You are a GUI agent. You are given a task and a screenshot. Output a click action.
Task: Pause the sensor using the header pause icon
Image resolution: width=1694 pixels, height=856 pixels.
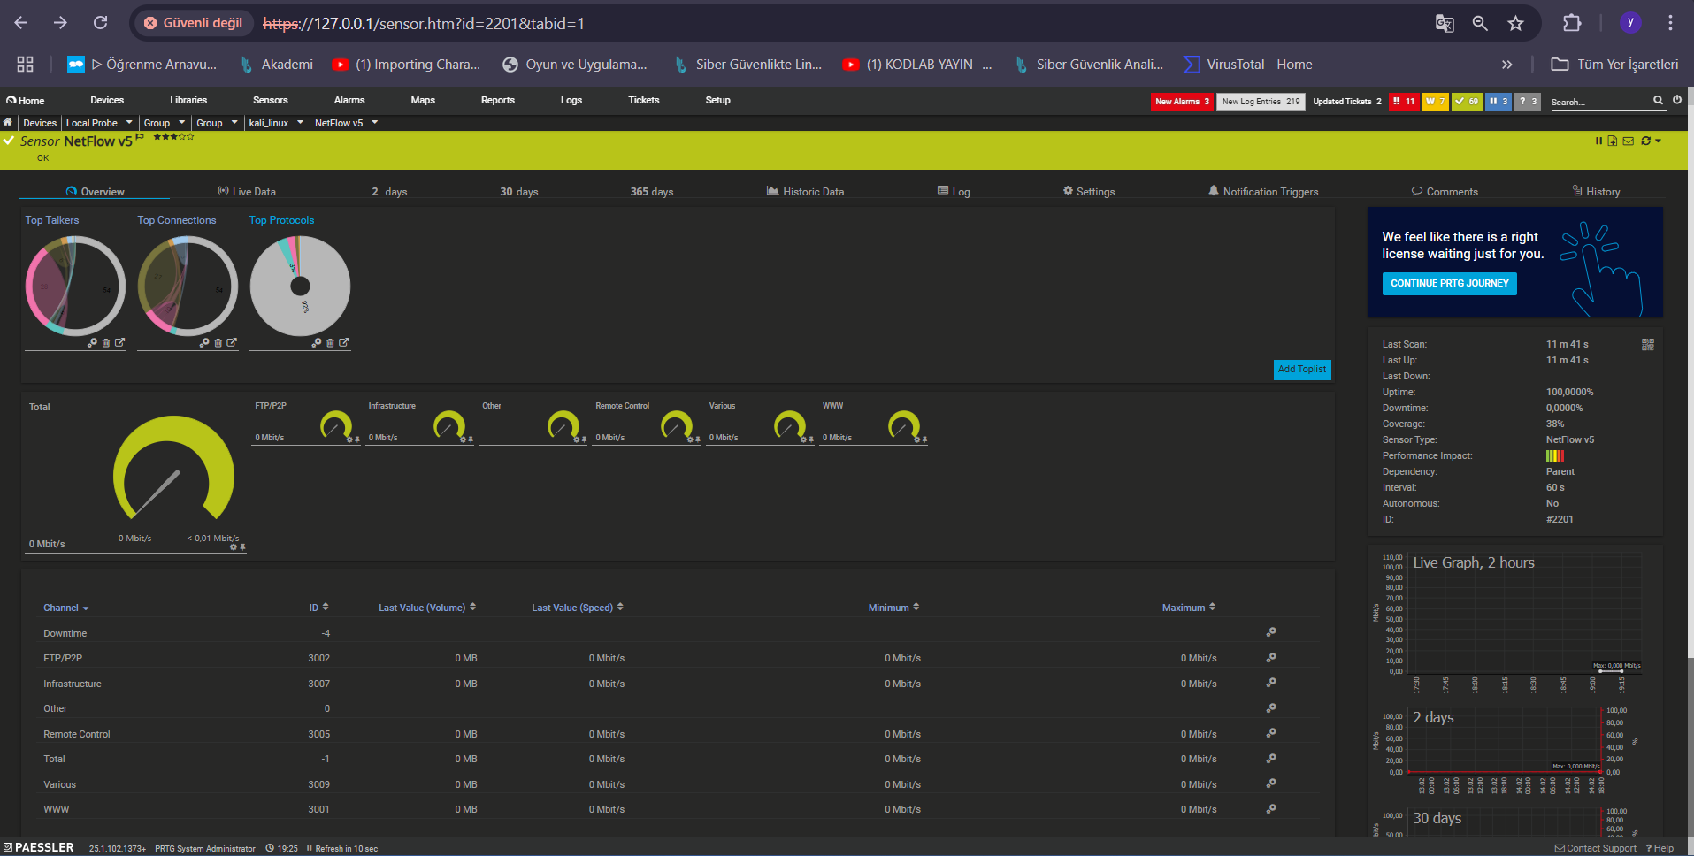1598,141
